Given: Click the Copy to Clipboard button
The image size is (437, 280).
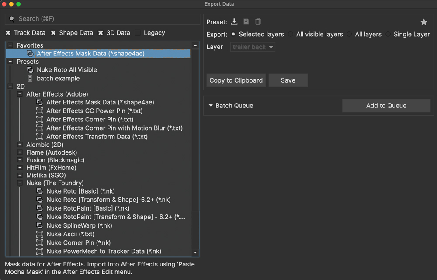Looking at the screenshot, I should (236, 80).
